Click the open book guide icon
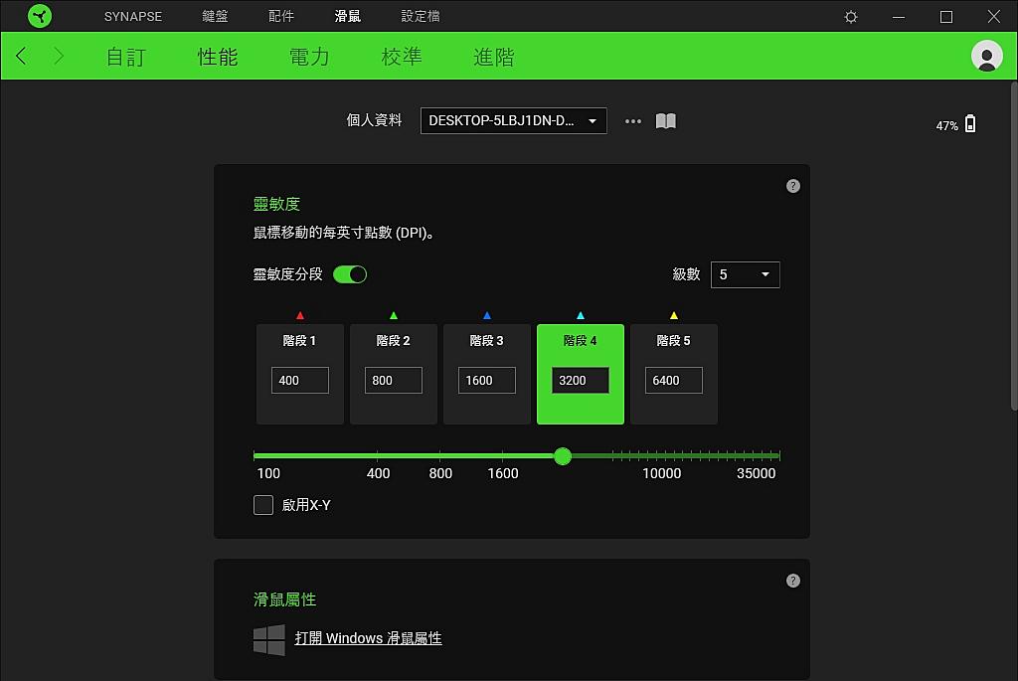1018x681 pixels. tap(666, 121)
